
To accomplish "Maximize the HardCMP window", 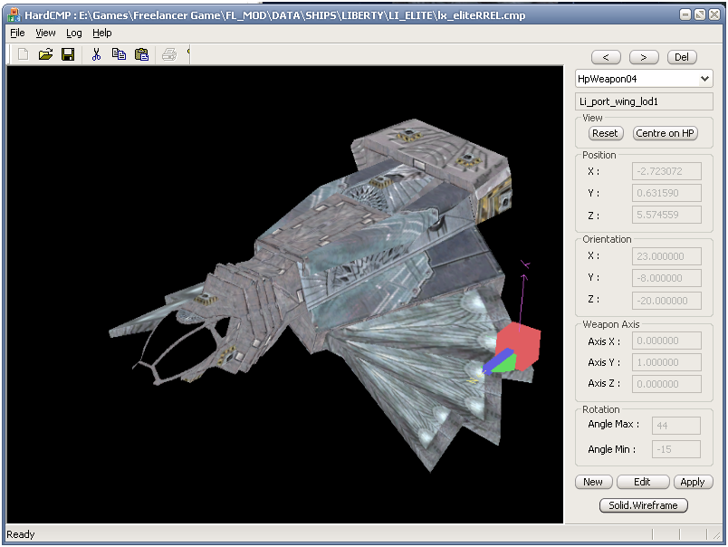I will pos(700,14).
